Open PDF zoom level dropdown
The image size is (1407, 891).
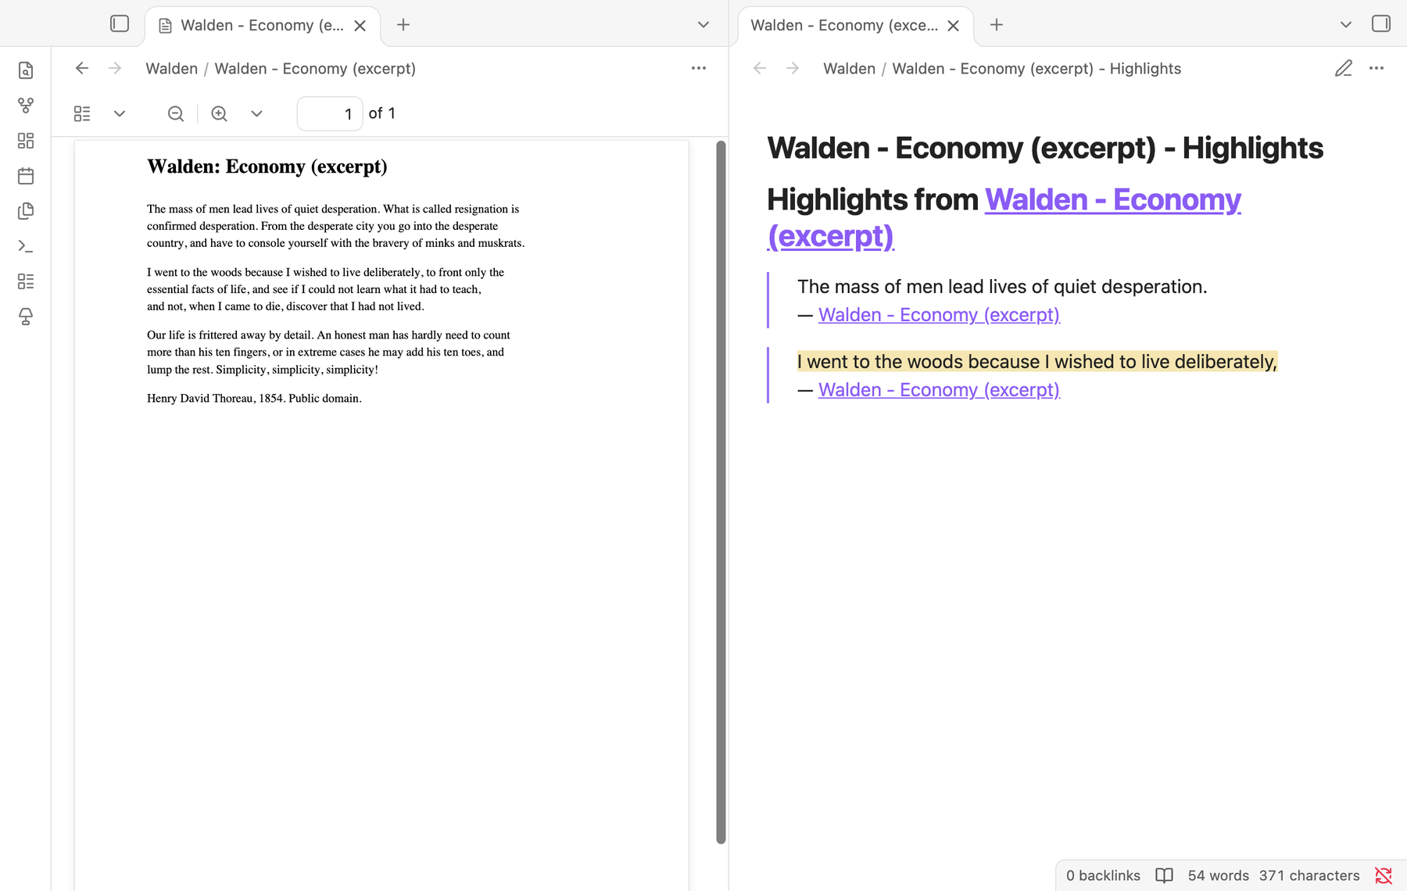(x=256, y=113)
